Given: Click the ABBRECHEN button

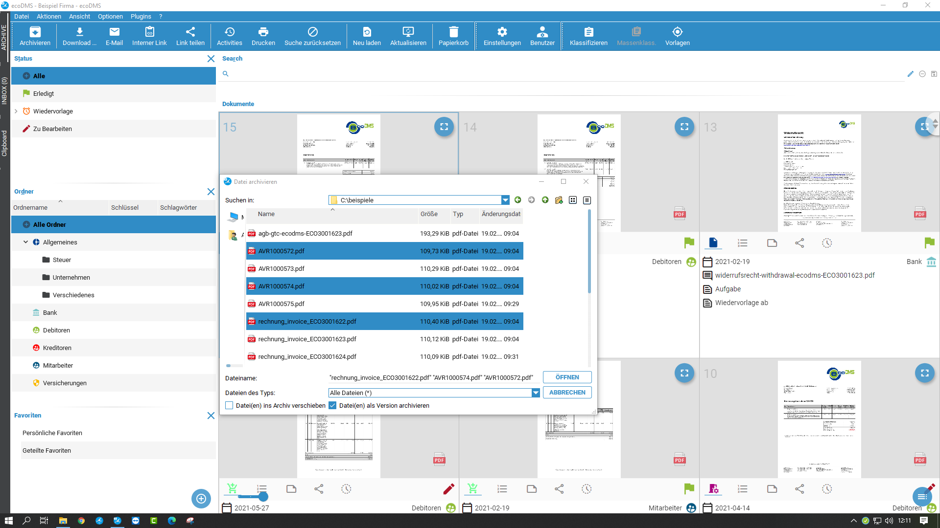Looking at the screenshot, I should [x=567, y=393].
